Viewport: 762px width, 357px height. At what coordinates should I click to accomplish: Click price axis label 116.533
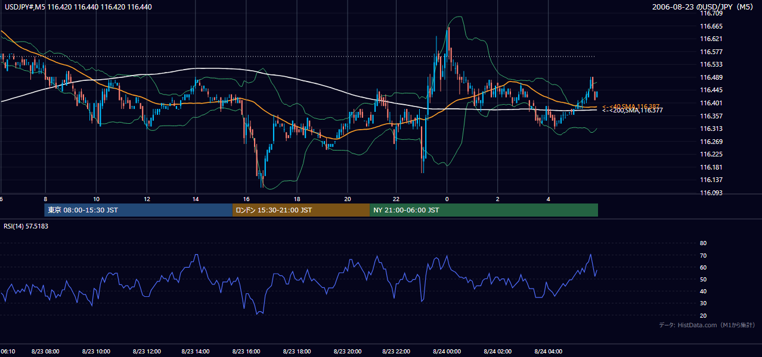coord(711,64)
